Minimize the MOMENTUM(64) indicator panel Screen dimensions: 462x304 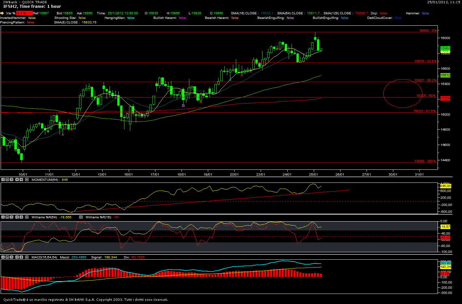click(x=3, y=180)
